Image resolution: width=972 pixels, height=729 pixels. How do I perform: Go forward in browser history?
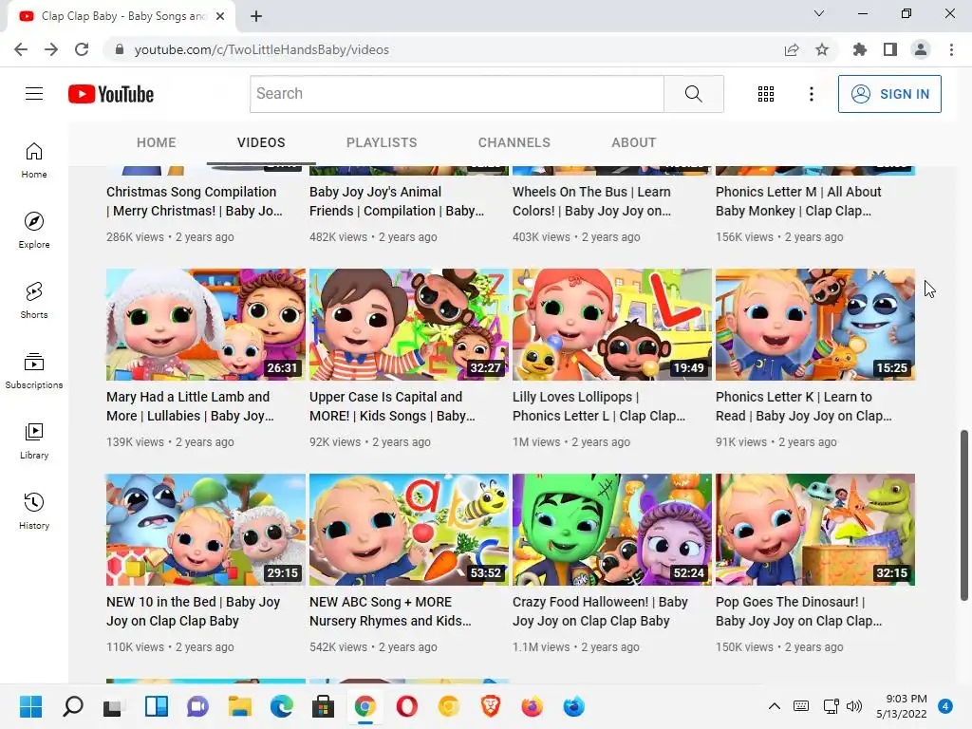[51, 49]
